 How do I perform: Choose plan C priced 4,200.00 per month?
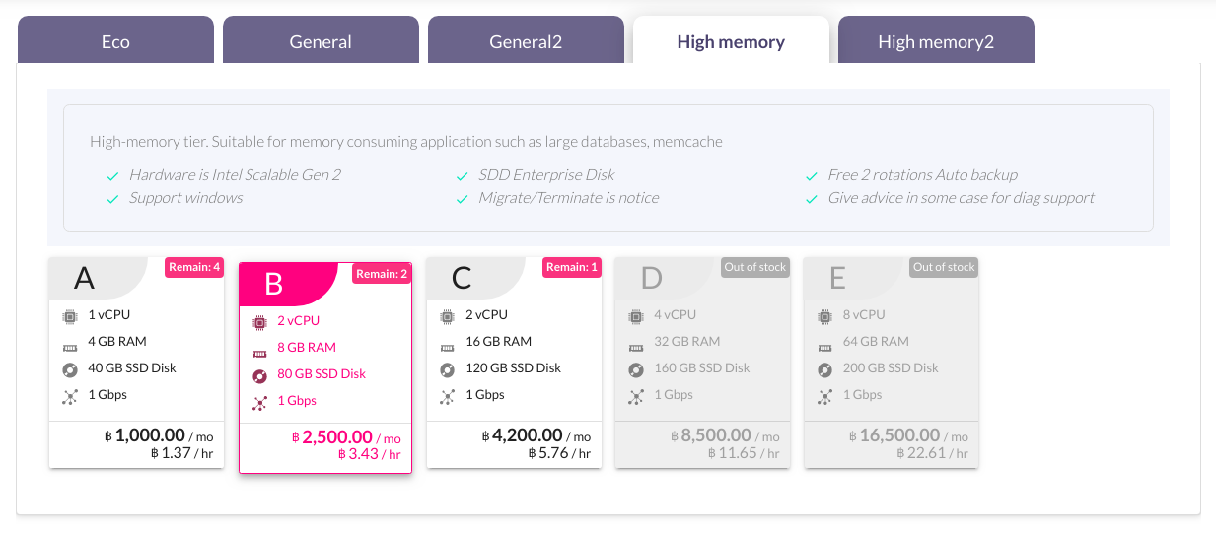coord(514,363)
